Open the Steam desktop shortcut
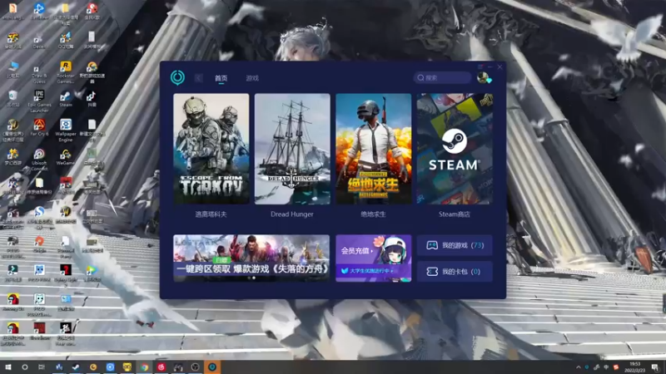The width and height of the screenshot is (666, 374). (66, 98)
